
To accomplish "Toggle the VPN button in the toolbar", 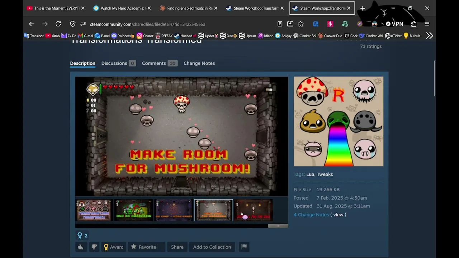I will point(394,24).
